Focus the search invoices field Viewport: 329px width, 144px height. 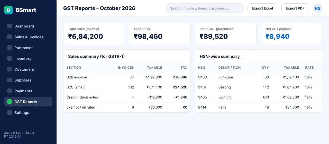tap(205, 8)
